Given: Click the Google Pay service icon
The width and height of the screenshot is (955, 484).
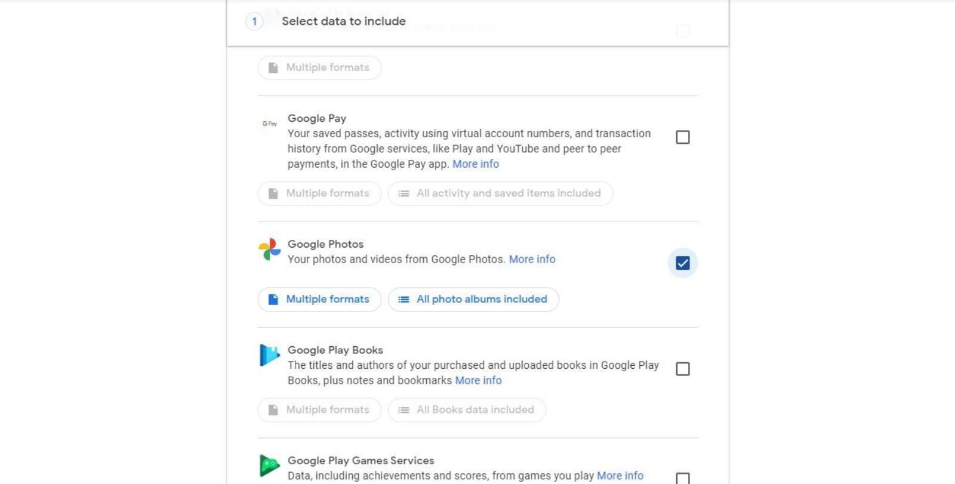Looking at the screenshot, I should pyautogui.click(x=270, y=125).
